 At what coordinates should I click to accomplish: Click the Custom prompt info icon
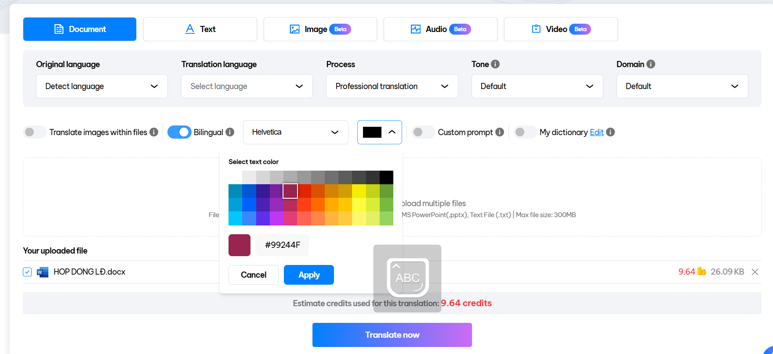(500, 132)
